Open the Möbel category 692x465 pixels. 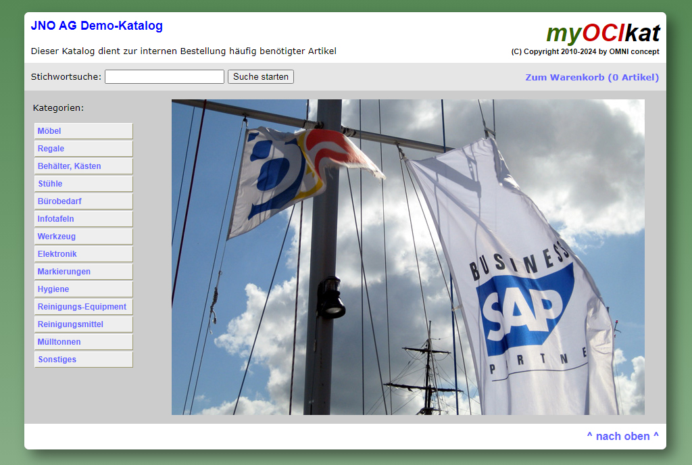click(x=83, y=131)
